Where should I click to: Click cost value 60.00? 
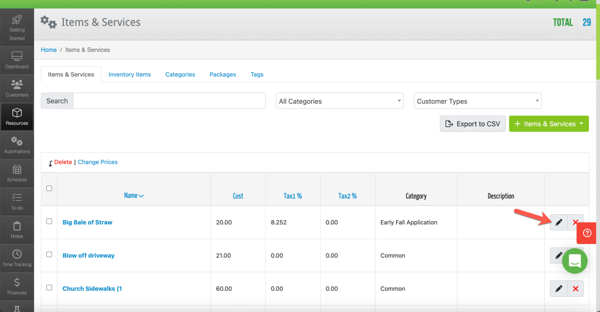[x=224, y=289]
